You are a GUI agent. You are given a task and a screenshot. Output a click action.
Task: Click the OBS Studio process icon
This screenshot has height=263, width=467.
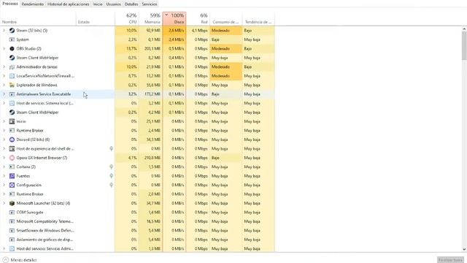point(12,49)
